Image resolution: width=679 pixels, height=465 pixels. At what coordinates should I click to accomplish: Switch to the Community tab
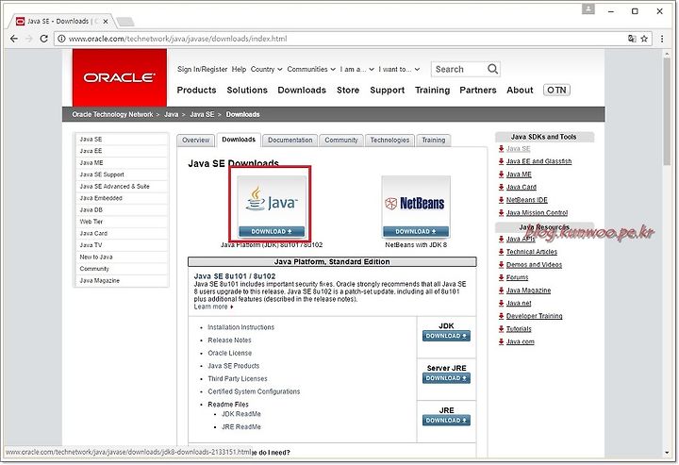tap(341, 141)
